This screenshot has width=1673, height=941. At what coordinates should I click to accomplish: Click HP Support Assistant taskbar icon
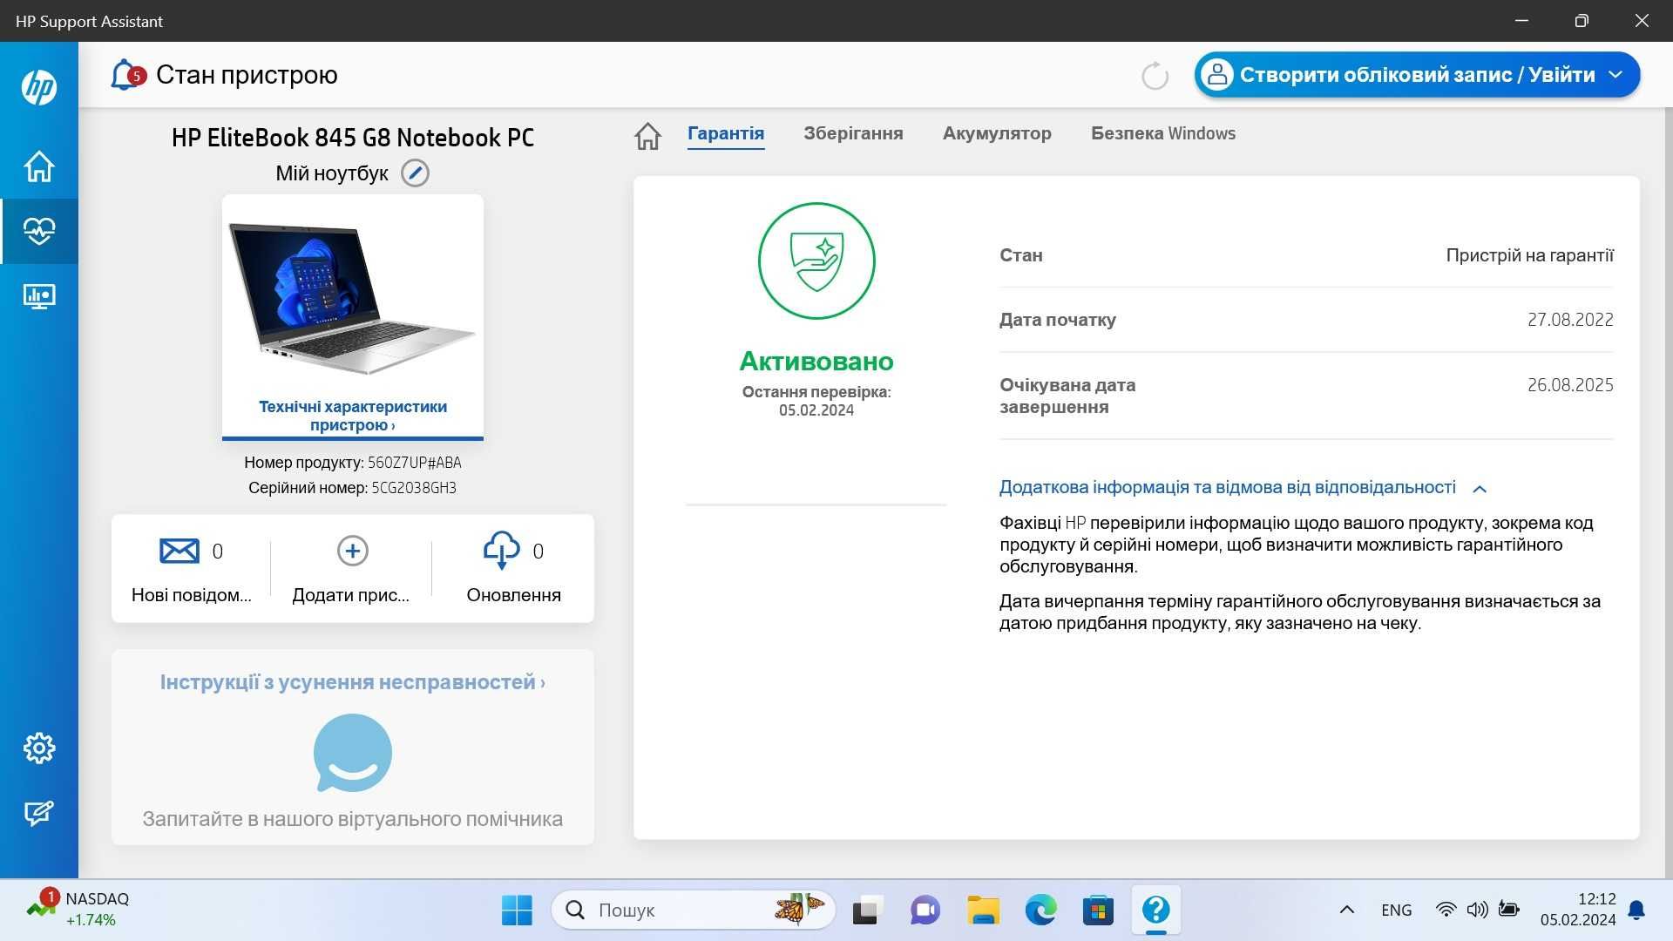pos(1156,911)
